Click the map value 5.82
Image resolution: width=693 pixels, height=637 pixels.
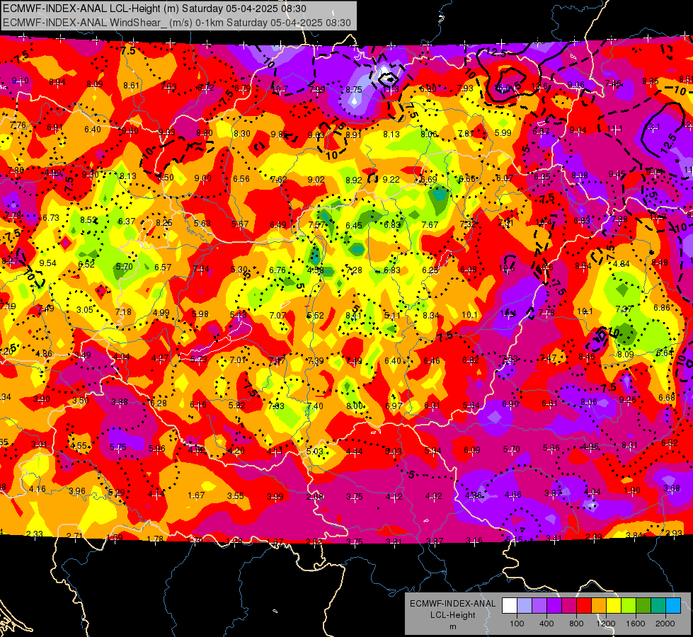click(237, 405)
